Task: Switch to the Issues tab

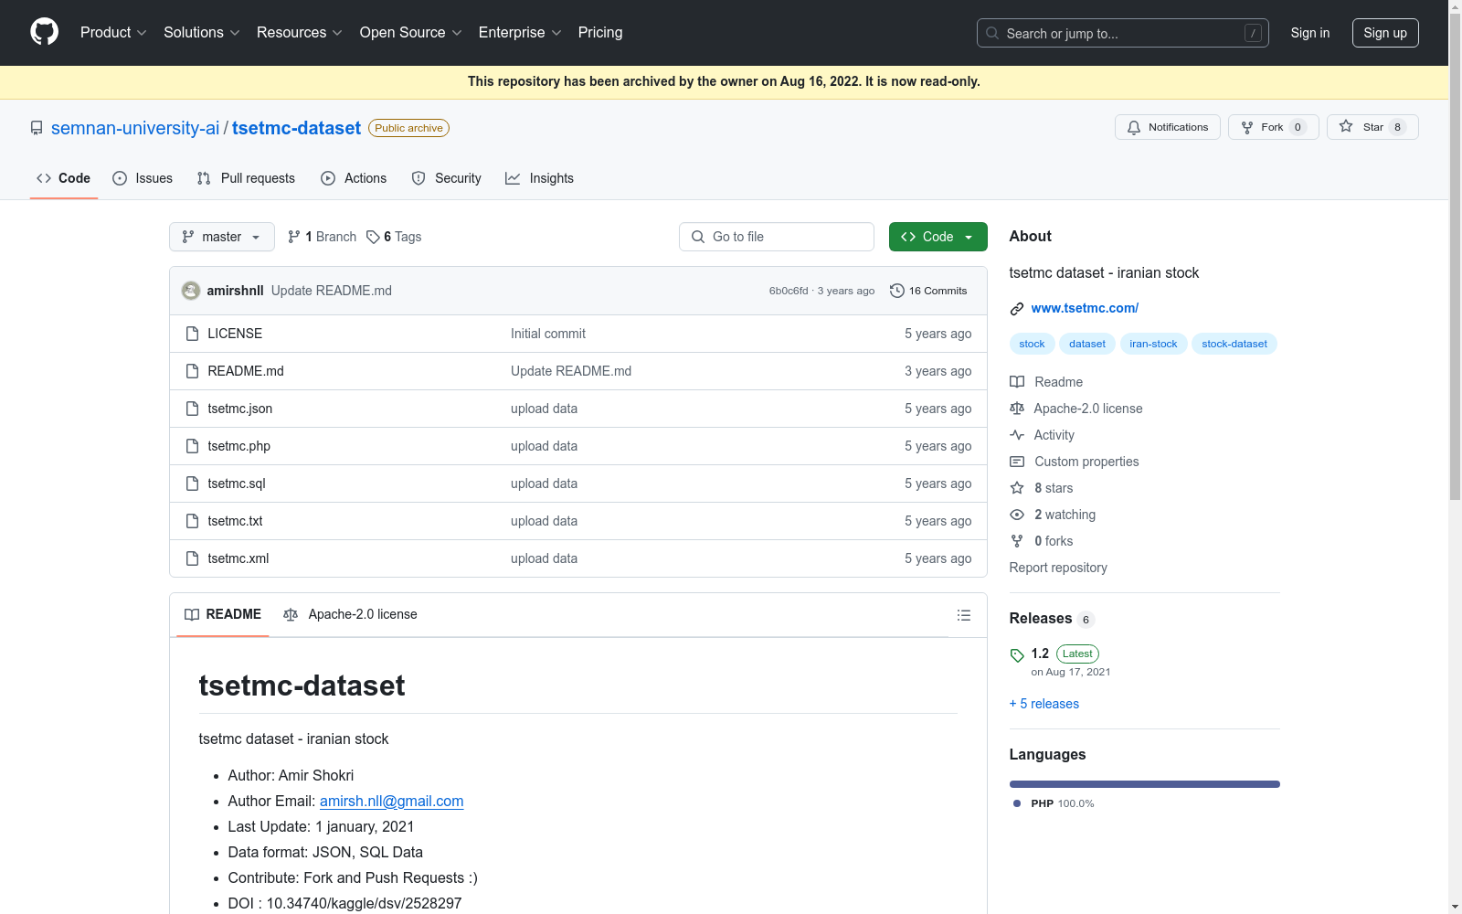Action: (143, 178)
